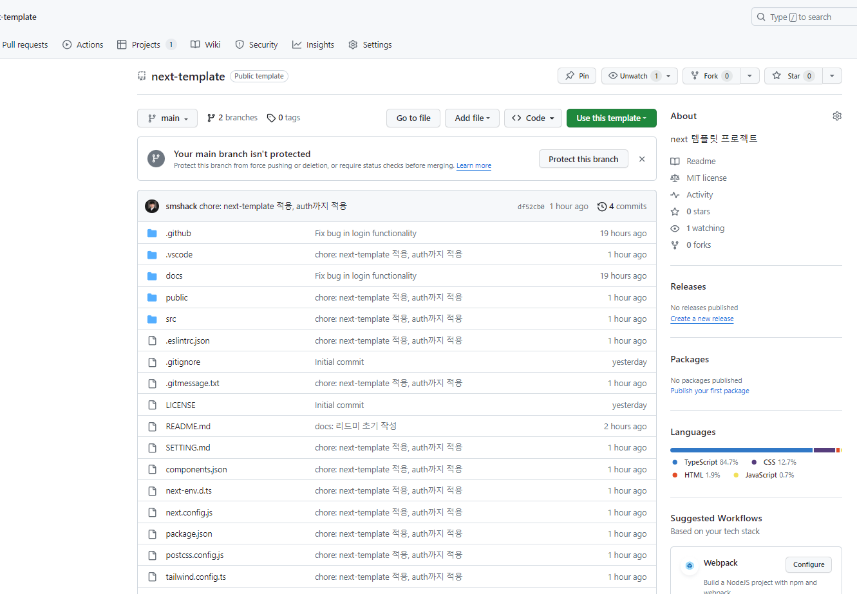
Task: Star the next-template repository
Action: [793, 76]
